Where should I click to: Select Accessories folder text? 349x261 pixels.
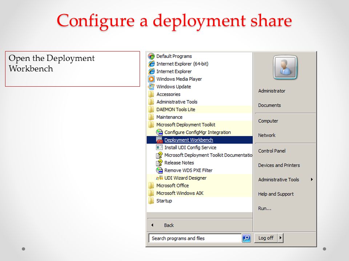[x=168, y=94]
